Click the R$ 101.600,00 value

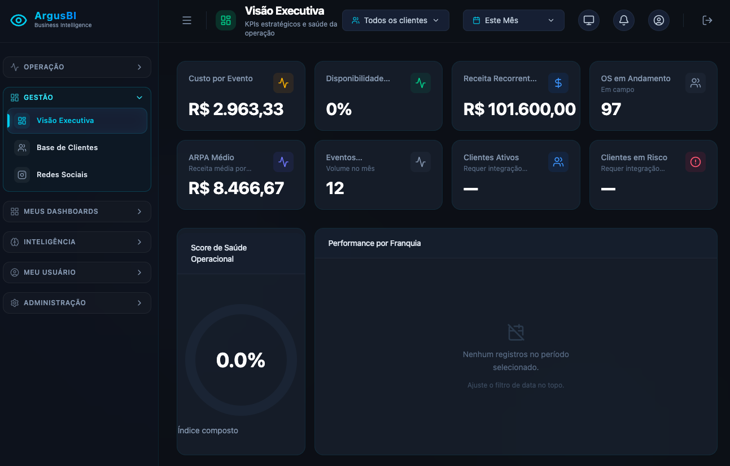(x=519, y=109)
